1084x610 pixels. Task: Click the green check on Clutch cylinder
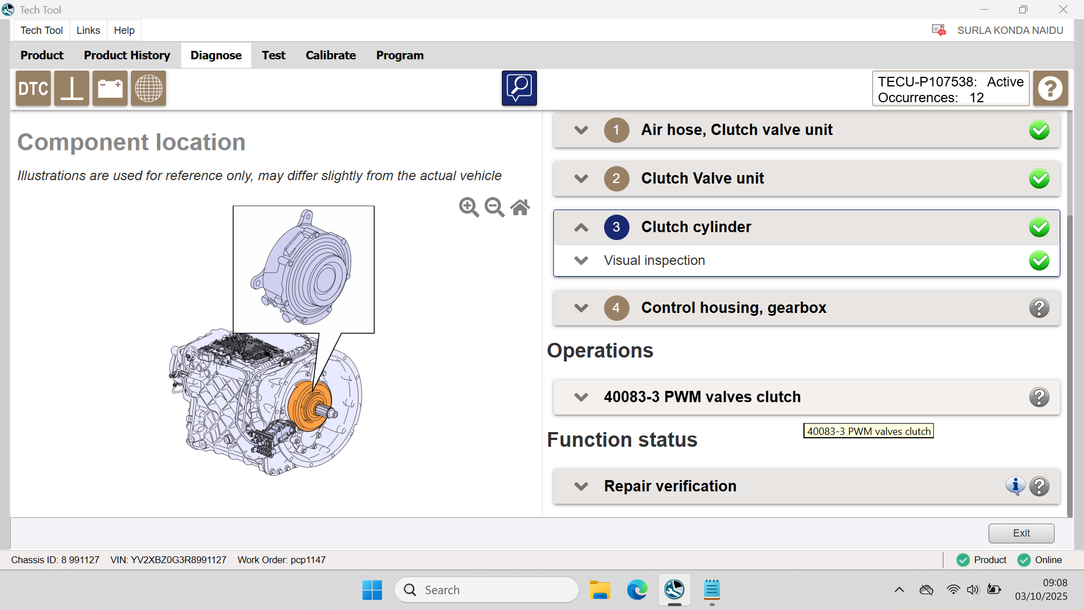point(1039,227)
